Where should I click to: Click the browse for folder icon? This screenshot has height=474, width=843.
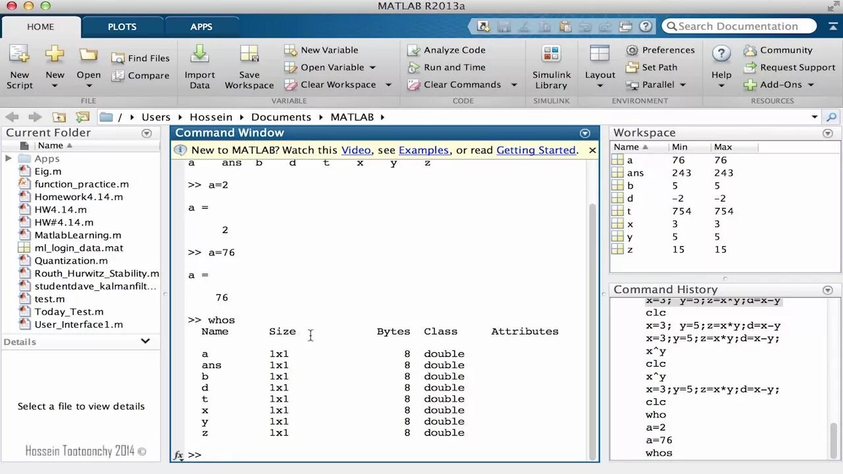coord(82,117)
